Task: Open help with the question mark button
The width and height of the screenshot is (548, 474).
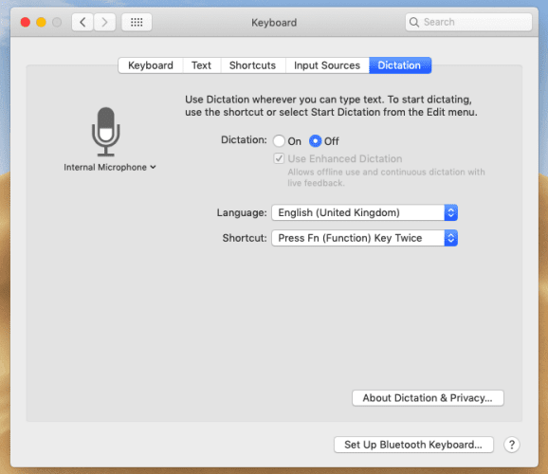Action: pyautogui.click(x=511, y=445)
